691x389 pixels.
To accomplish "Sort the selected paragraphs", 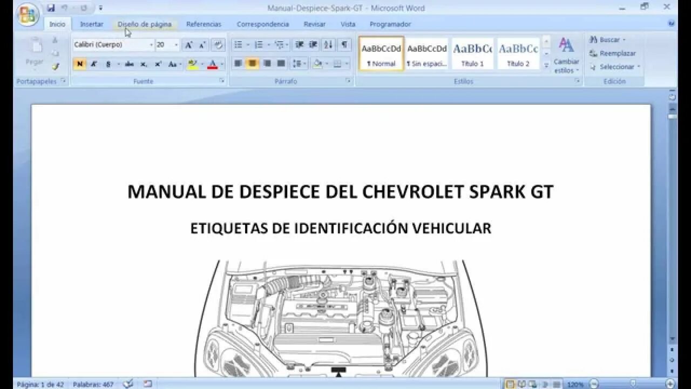I will 328,45.
